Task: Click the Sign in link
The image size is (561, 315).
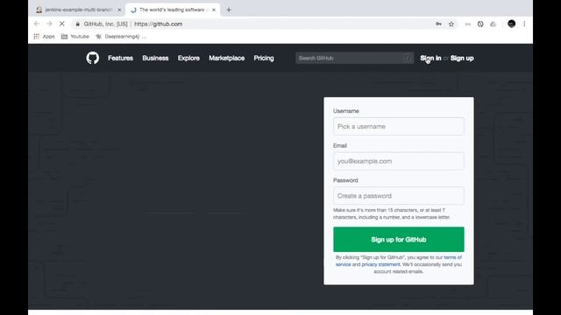Action: click(x=430, y=59)
